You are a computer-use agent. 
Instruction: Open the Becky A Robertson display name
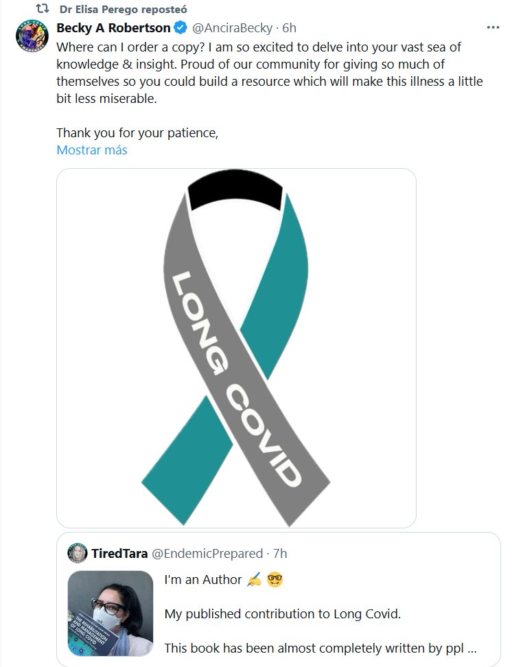pos(113,28)
